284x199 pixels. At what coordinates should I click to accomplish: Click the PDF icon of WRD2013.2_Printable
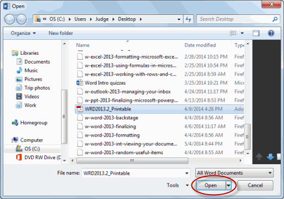(80, 109)
